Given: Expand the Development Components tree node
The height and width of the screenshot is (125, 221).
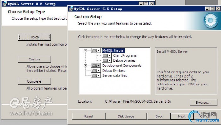Looking at the screenshot, I should tap(85, 66).
